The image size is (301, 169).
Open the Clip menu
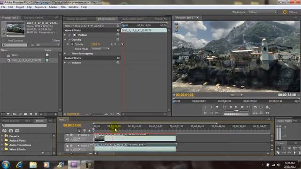29,7
